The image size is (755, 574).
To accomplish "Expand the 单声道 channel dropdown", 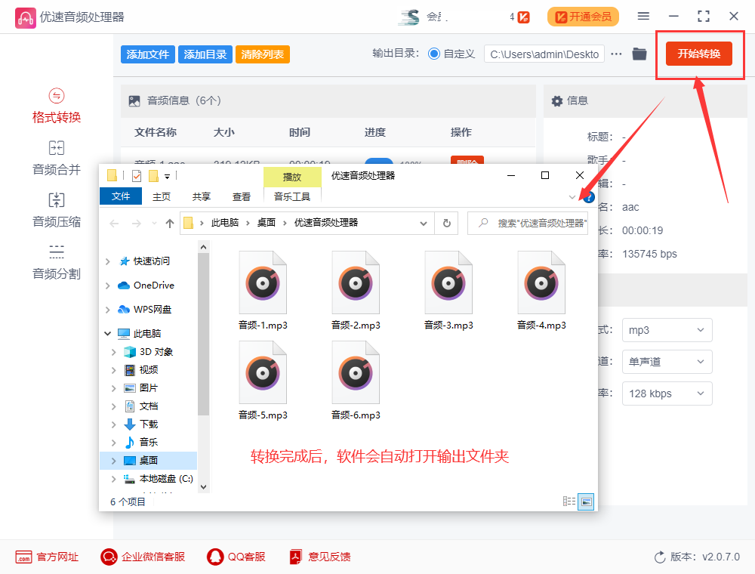I will [667, 362].
